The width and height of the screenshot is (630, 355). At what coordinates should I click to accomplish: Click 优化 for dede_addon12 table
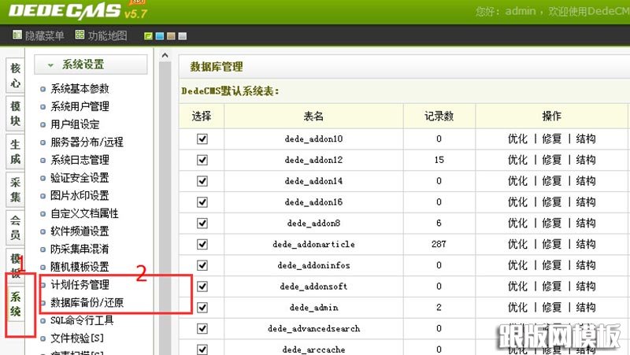tap(517, 160)
